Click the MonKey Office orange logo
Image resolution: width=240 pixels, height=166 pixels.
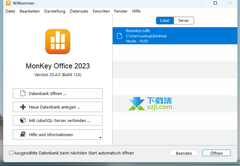[x=58, y=41]
